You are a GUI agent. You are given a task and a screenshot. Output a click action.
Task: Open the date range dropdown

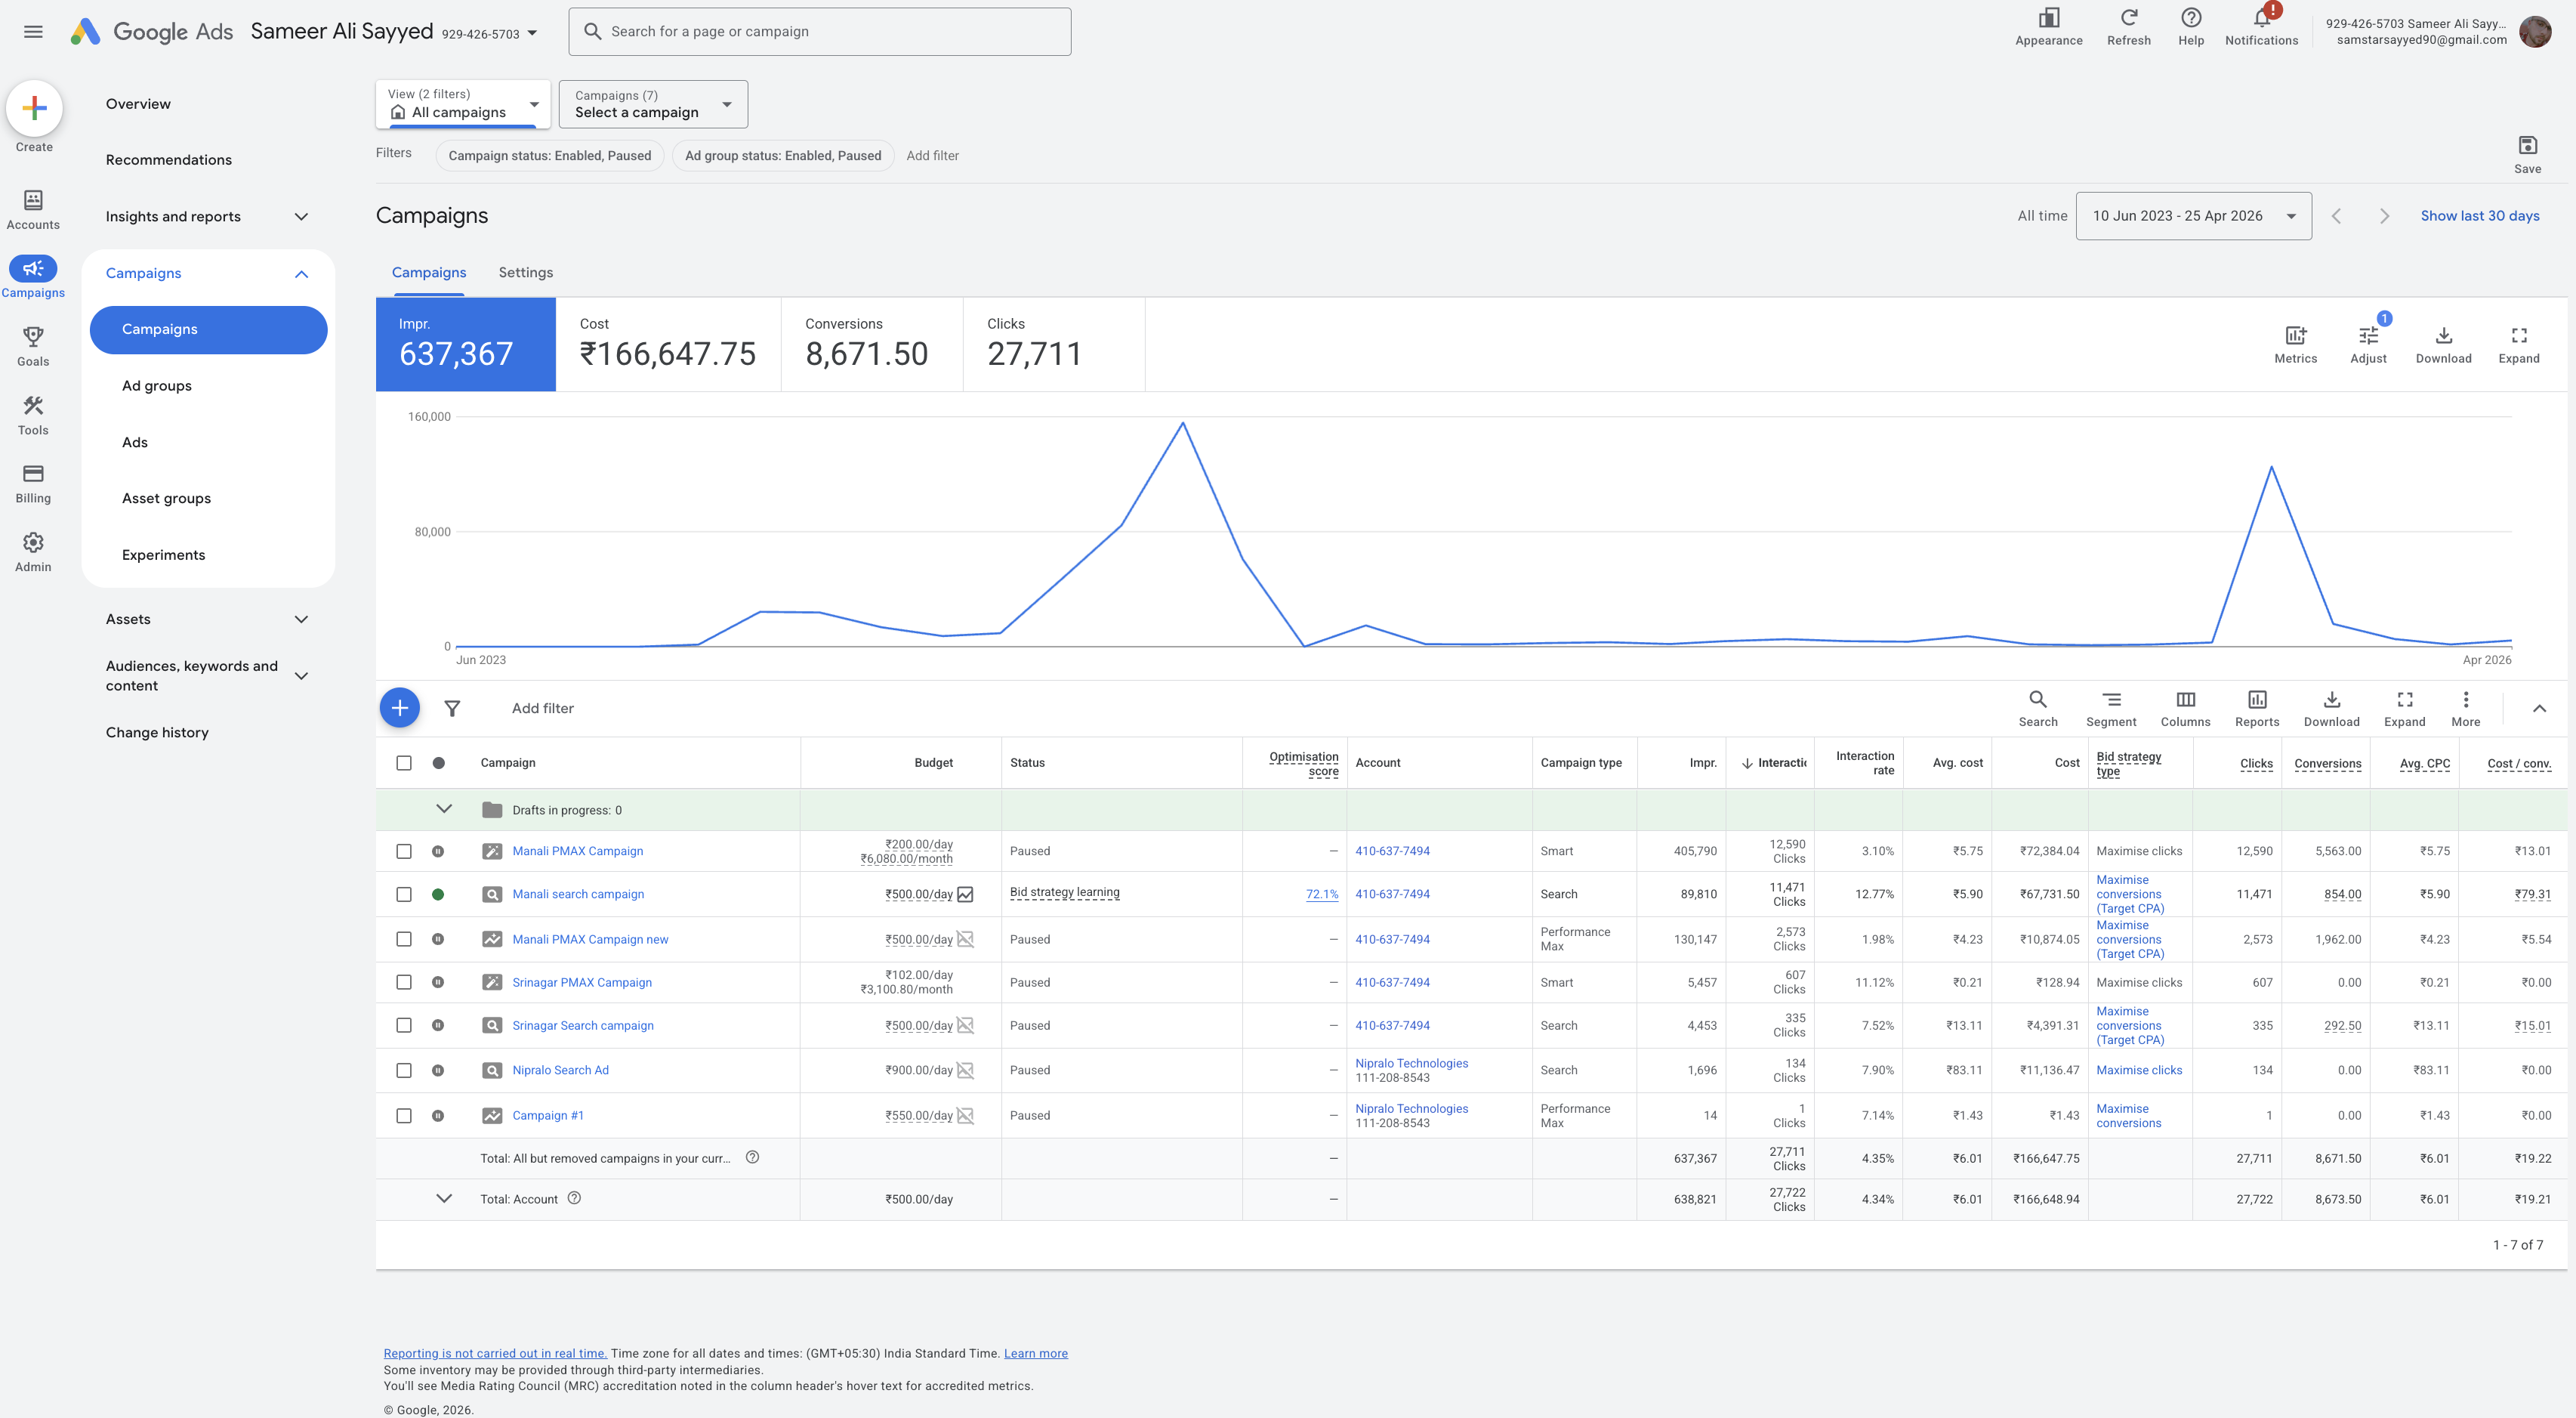coord(2193,216)
